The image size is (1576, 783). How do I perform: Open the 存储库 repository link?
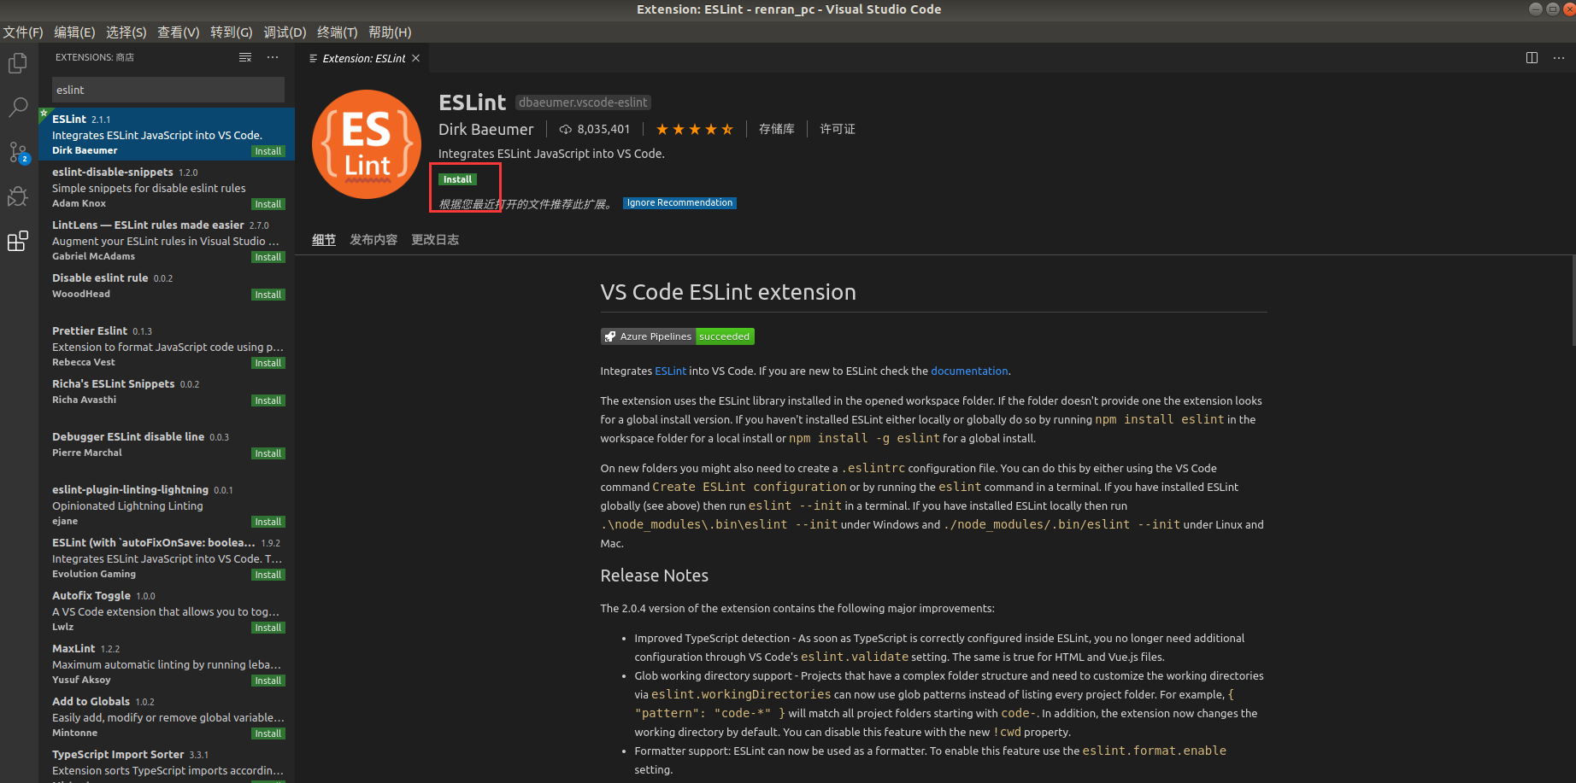(x=777, y=129)
